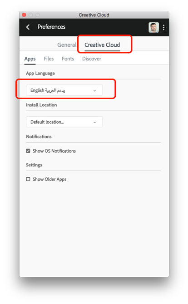The image size is (188, 304).
Task: Uncheck the Show OS Notifications checkbox
Action: 28,151
